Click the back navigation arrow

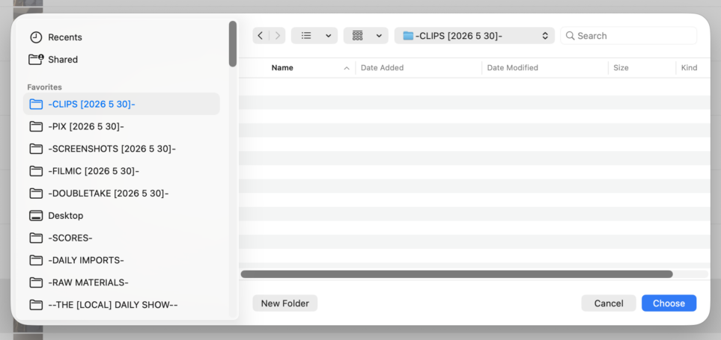coord(261,36)
